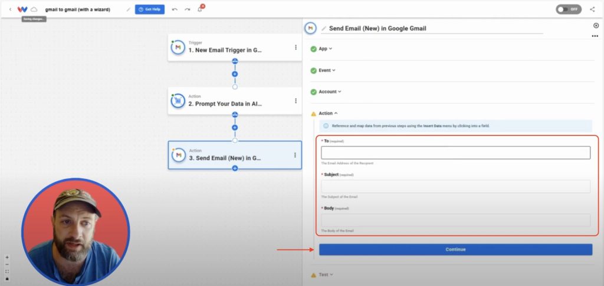Open options menu for Prompt Your Data step
Screen dimensions: 604x286
pos(296,101)
